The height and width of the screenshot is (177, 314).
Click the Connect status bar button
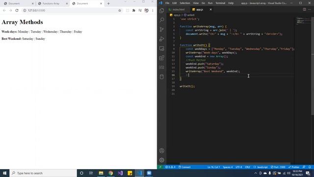tap(184, 167)
